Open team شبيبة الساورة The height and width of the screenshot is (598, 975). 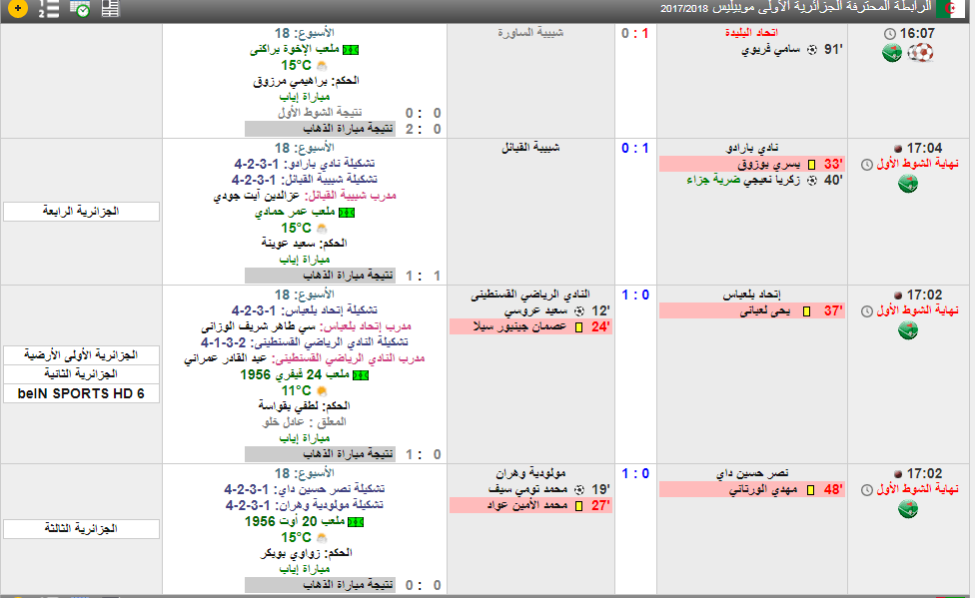[x=530, y=33]
